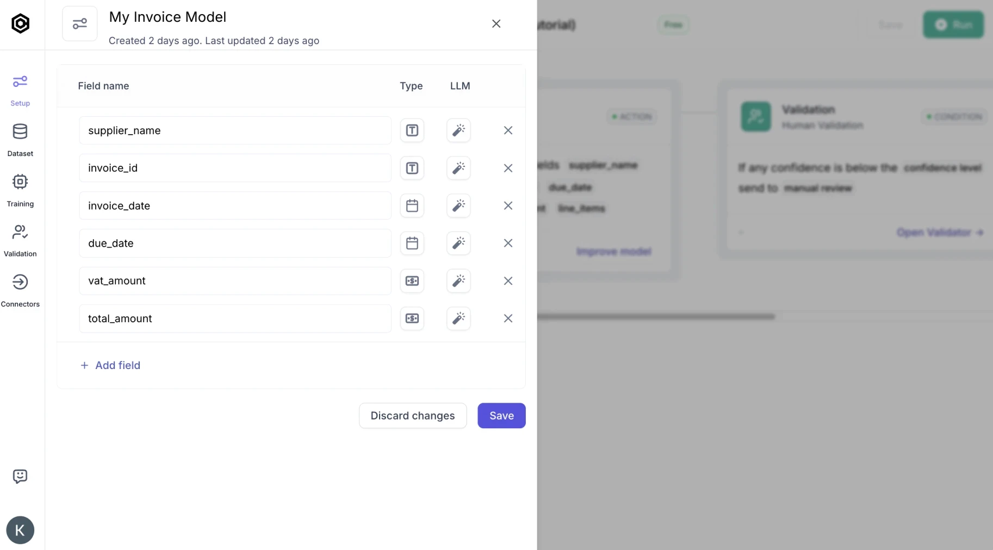Open the Dataset section
The image size is (993, 550).
[x=20, y=139]
